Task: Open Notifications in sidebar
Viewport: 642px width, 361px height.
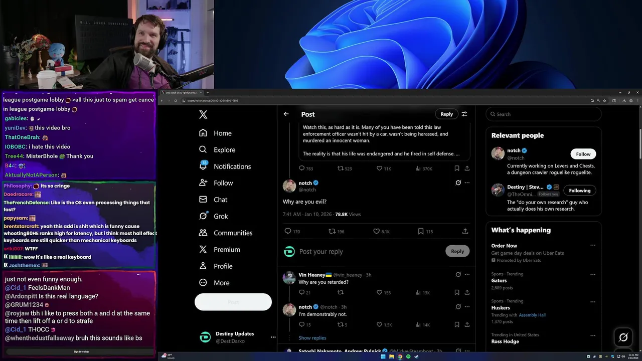Action: (225, 166)
